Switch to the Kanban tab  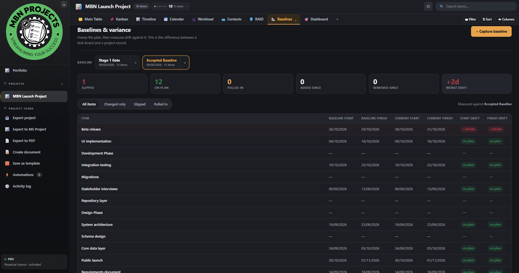119,19
